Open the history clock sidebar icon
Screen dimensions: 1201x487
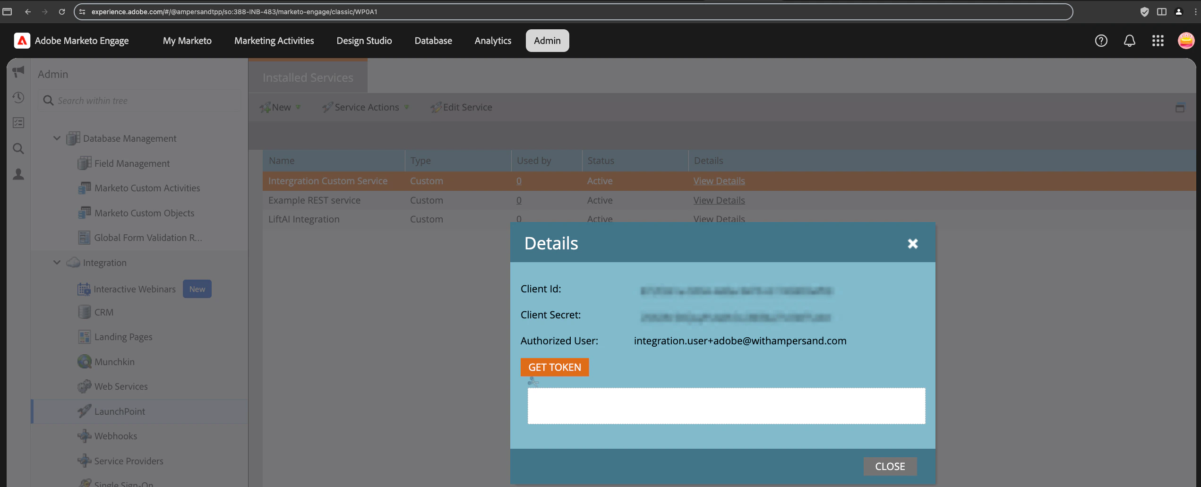click(x=18, y=97)
